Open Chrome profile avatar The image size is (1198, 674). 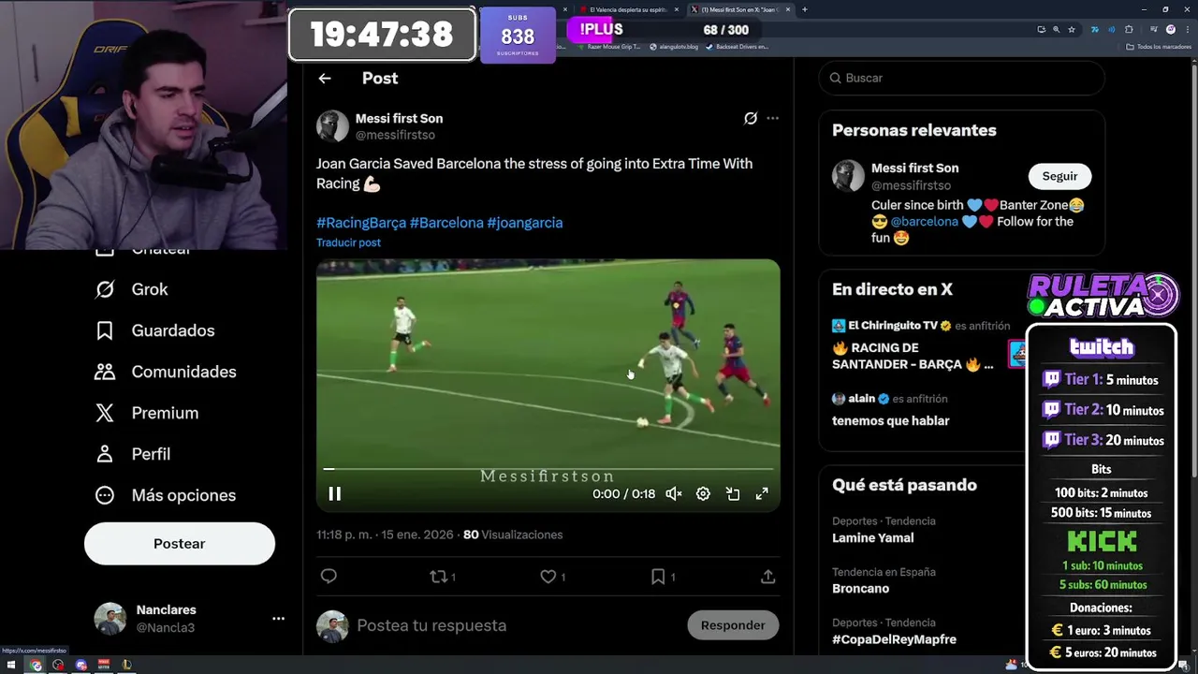click(x=1170, y=29)
